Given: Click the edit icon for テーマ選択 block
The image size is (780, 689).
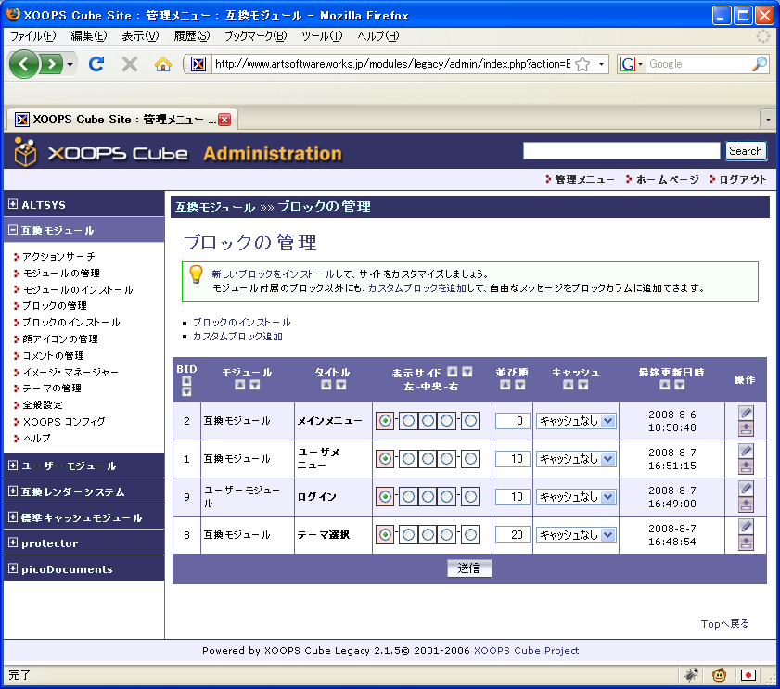Looking at the screenshot, I should coord(746,526).
